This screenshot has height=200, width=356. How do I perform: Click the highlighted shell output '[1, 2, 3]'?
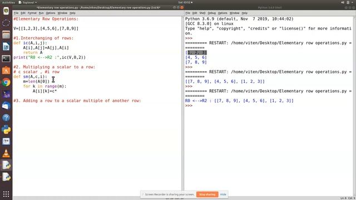(x=196, y=53)
